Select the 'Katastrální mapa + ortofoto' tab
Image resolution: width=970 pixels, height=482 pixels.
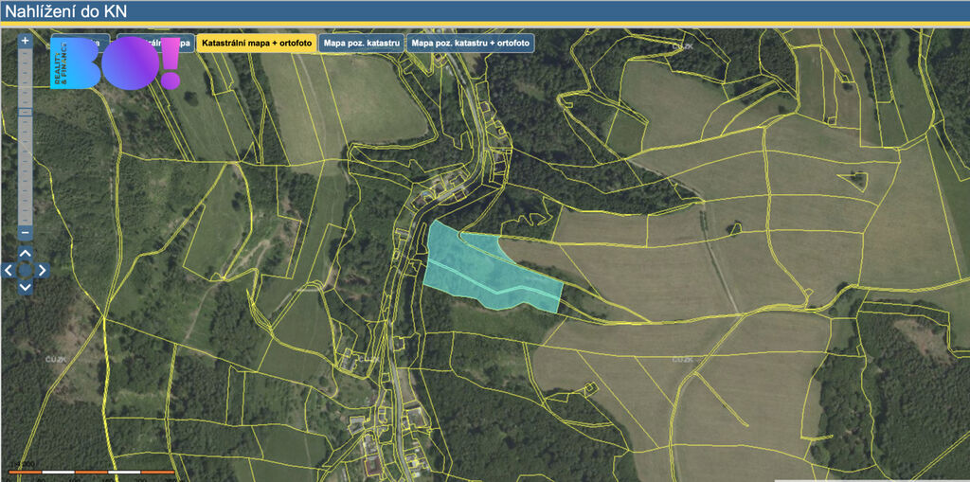pyautogui.click(x=257, y=44)
